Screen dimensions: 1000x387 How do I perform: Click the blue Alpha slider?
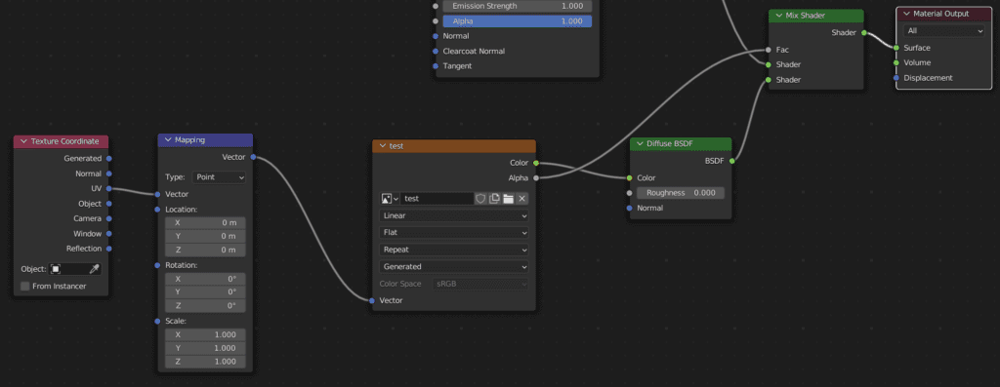pos(518,21)
